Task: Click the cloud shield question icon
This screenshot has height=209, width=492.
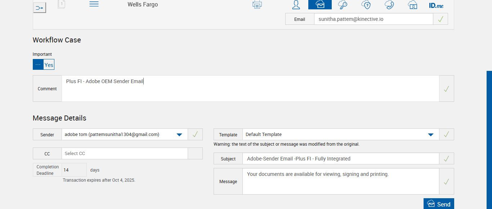Action: pyautogui.click(x=366, y=5)
